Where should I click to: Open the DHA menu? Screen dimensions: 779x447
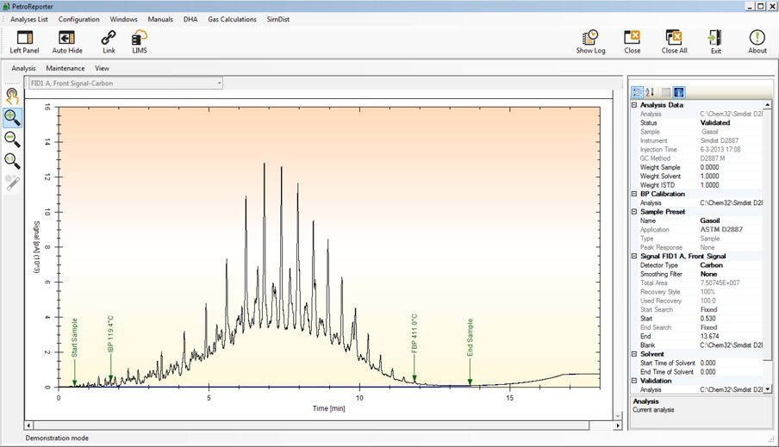coord(190,19)
